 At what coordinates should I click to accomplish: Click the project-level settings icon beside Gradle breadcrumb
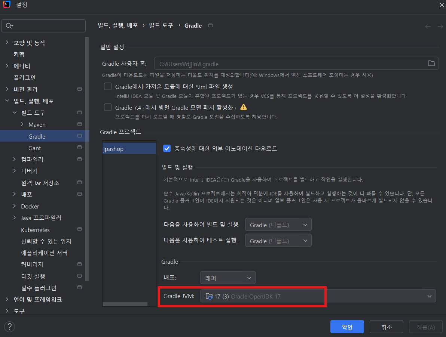(x=211, y=25)
